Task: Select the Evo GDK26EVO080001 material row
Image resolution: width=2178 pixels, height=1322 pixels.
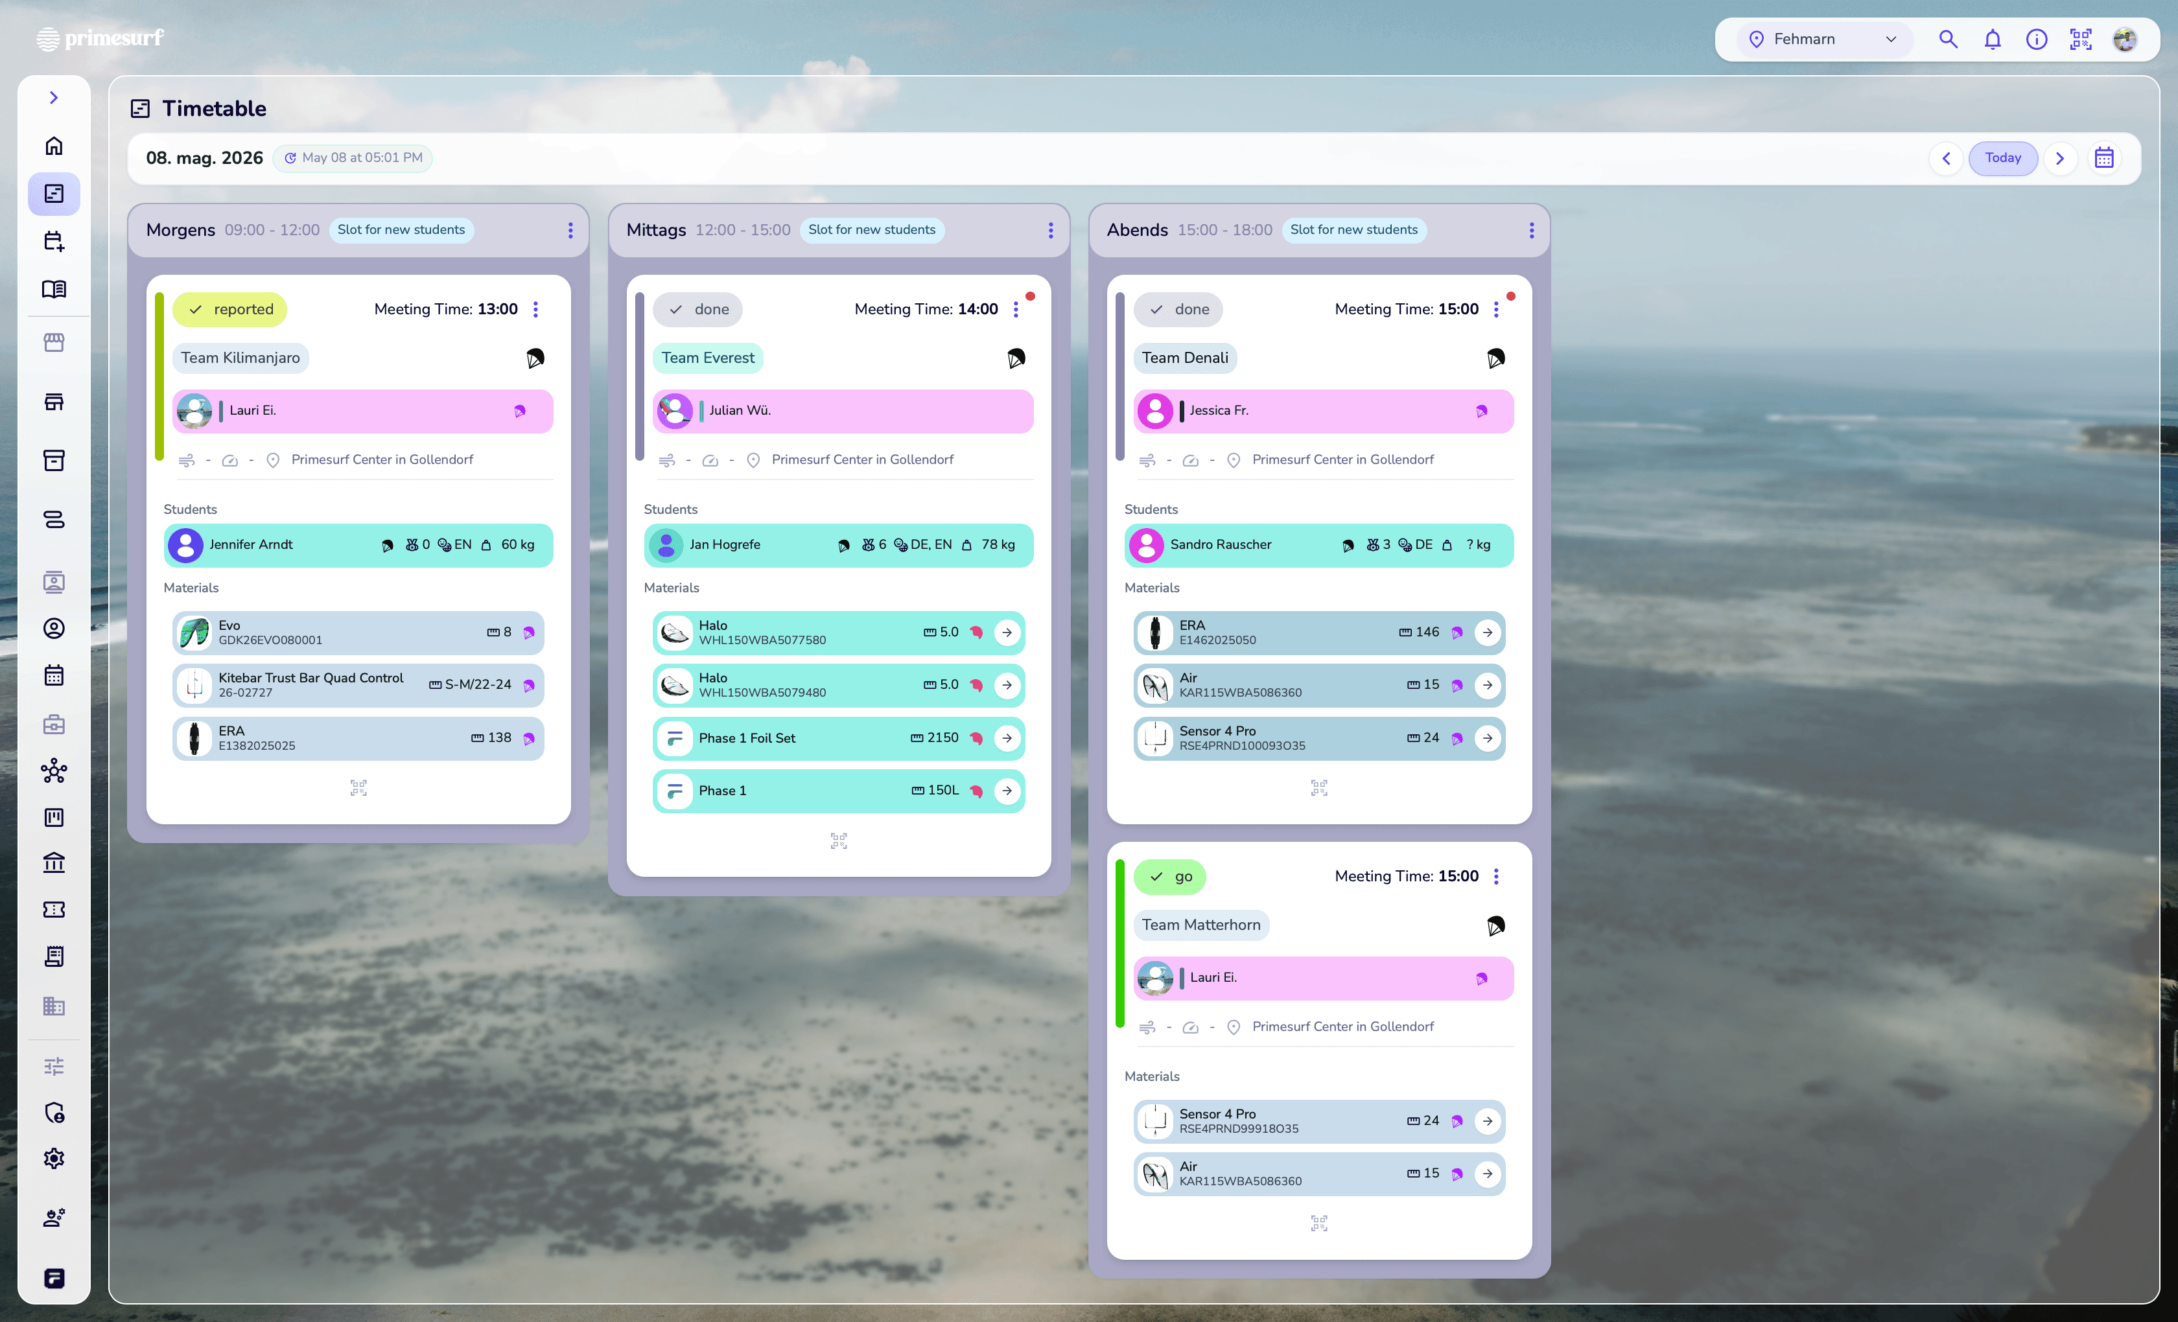Action: pos(358,632)
